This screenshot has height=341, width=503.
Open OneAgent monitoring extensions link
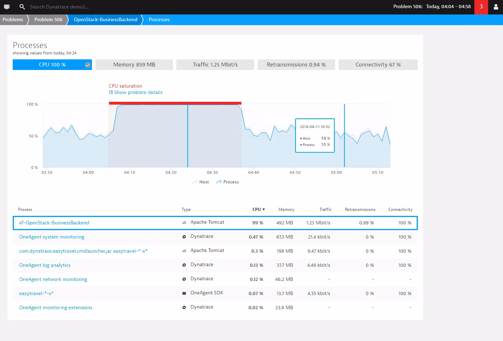(55, 307)
